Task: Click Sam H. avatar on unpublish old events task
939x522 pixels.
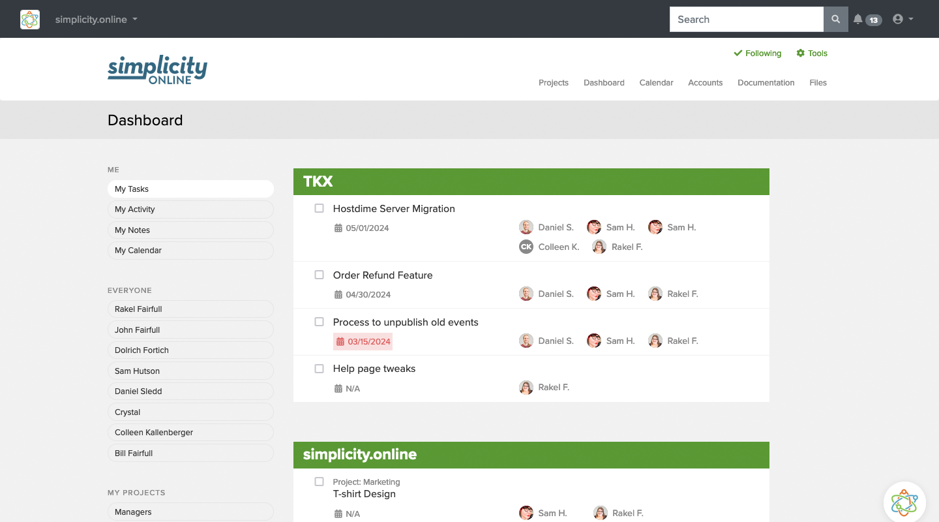Action: click(594, 341)
